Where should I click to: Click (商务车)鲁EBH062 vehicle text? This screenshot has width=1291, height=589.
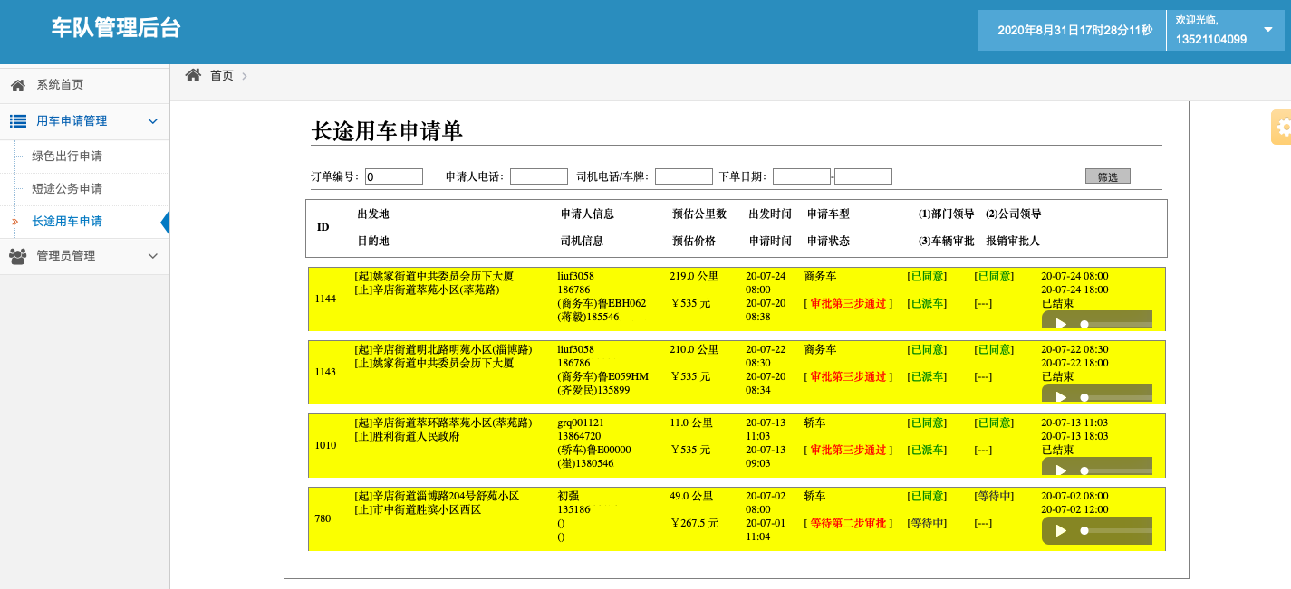602,303
